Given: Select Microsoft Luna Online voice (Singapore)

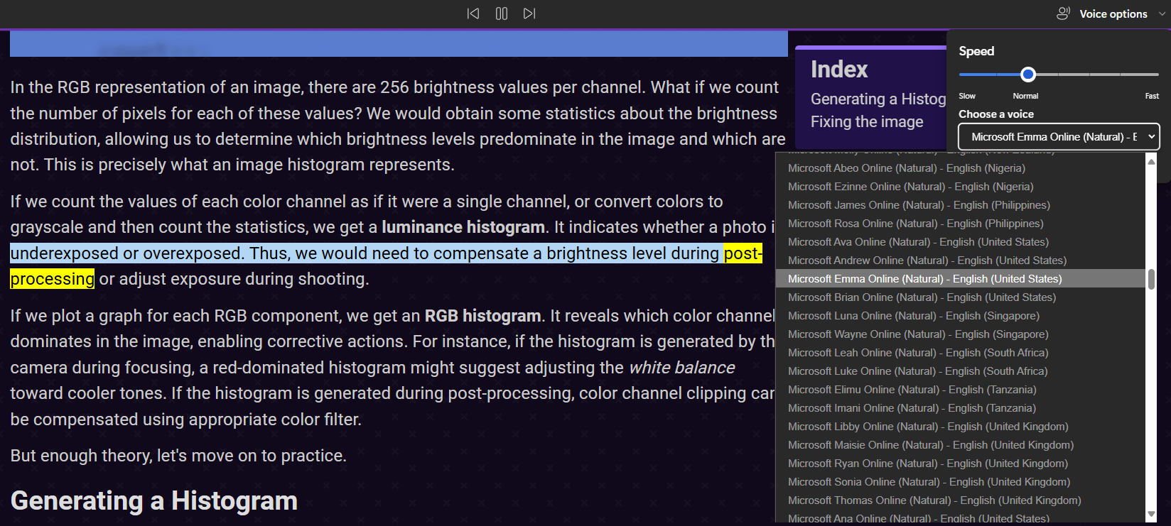Looking at the screenshot, I should pyautogui.click(x=913, y=316).
